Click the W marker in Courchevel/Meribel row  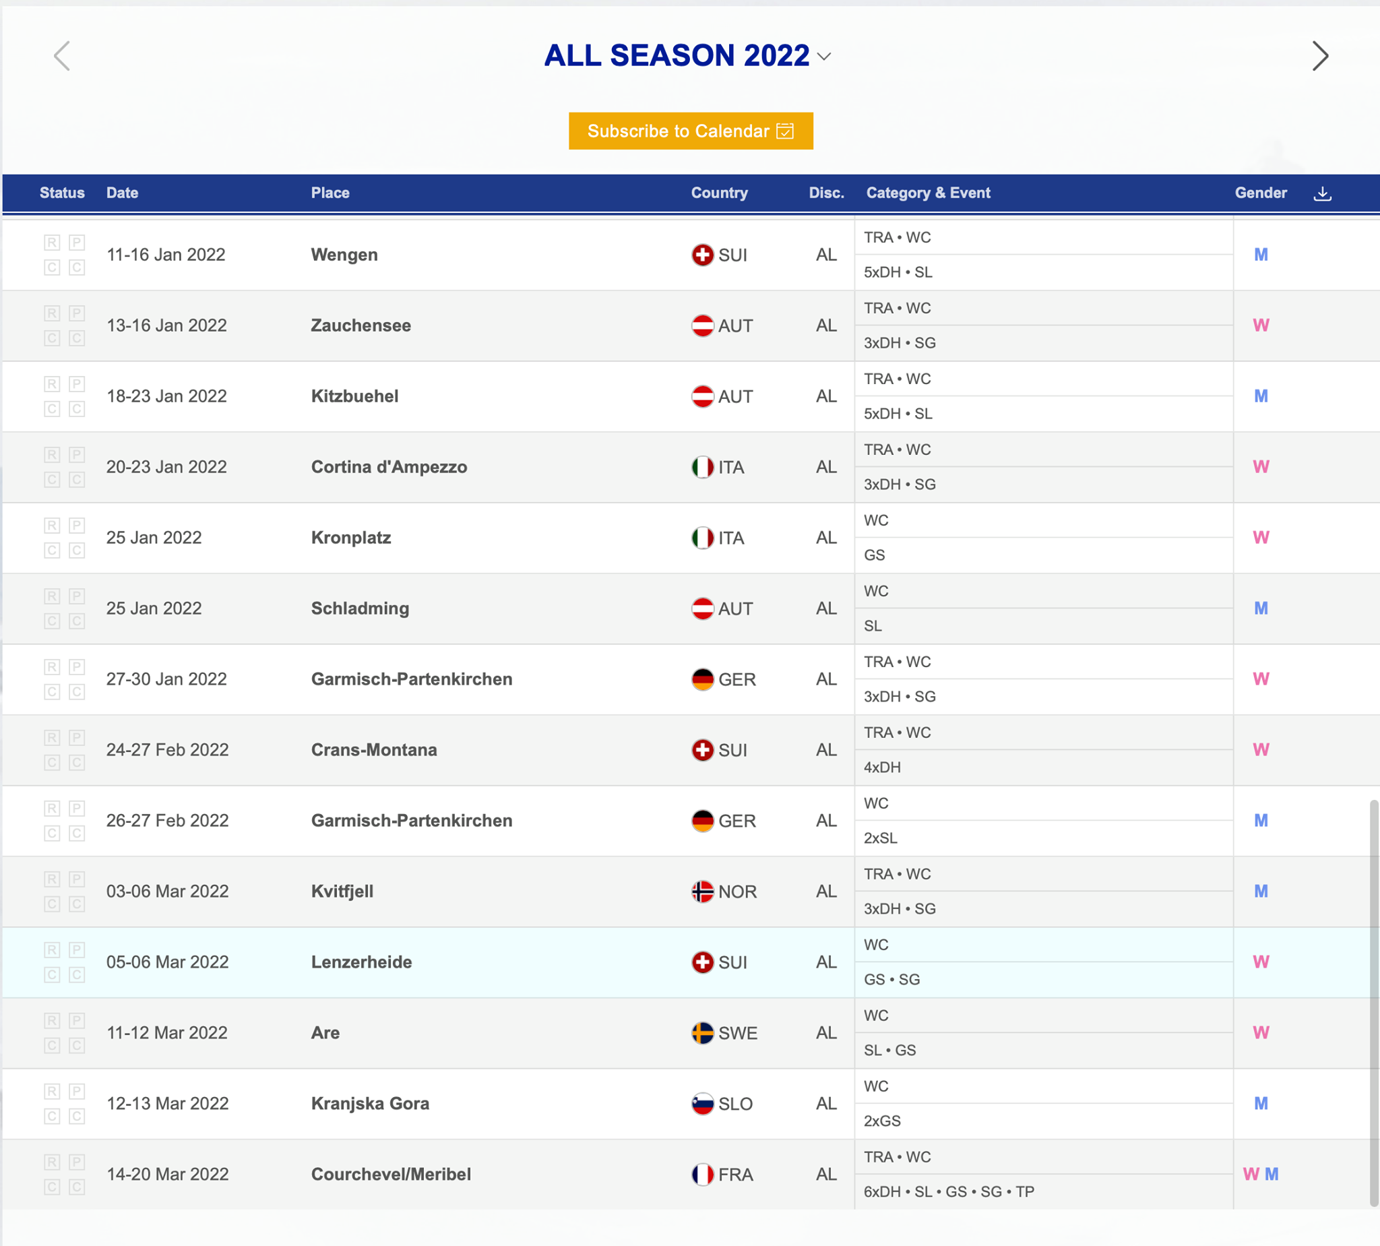pyautogui.click(x=1251, y=1174)
